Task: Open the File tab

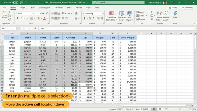Action: pos(4,7)
